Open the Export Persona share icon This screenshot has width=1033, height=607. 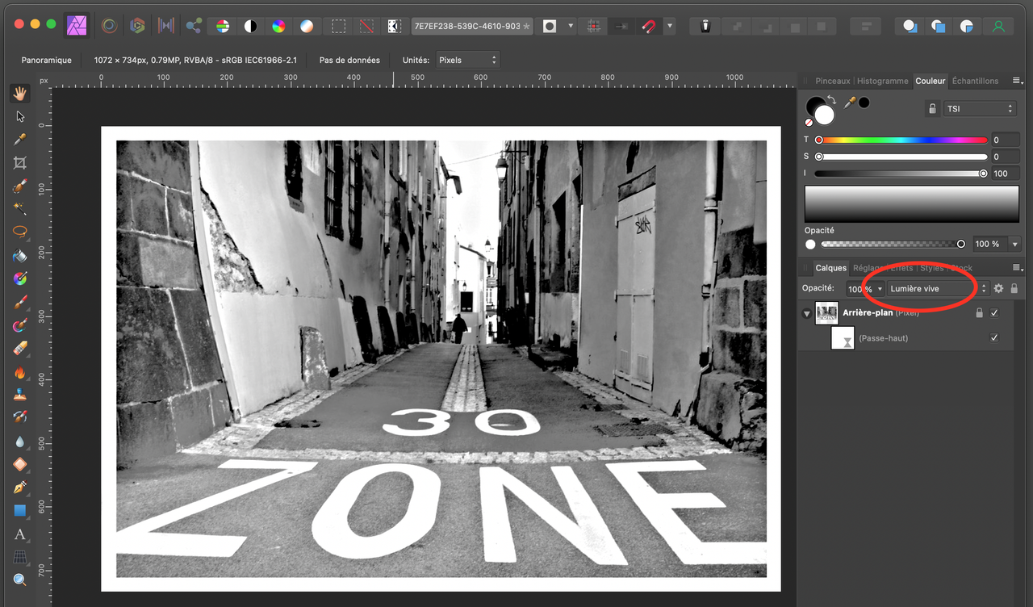point(194,26)
